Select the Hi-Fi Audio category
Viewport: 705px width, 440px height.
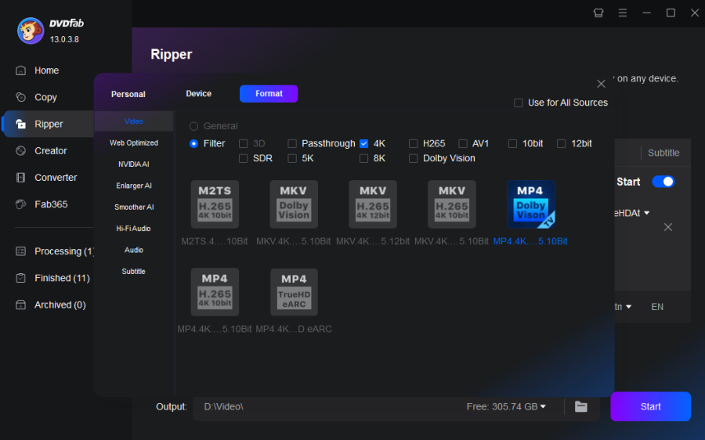[133, 229]
